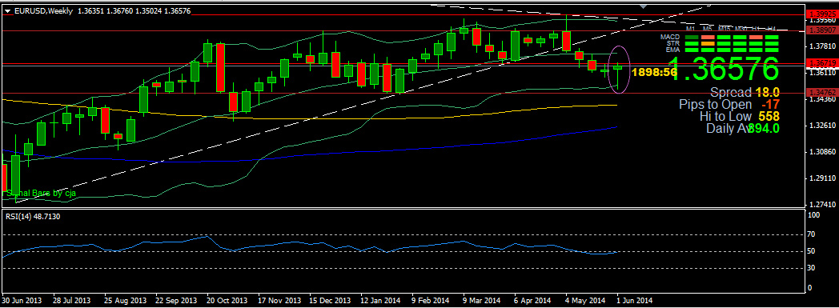Screen dimensions: 839x308
Task: Click the 17 Nov 2013 date label
Action: (279, 302)
